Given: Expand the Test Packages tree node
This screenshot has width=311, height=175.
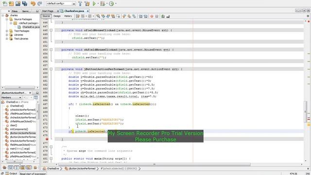Looking at the screenshot, I should (x=7, y=31).
